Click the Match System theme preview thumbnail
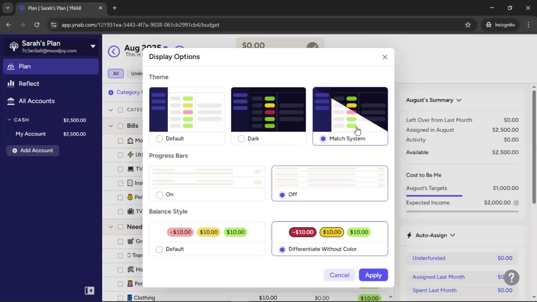Screen dimensions: 537x302 click(x=350, y=109)
